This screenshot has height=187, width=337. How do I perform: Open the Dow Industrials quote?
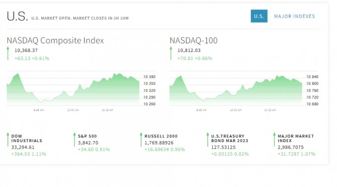pyautogui.click(x=27, y=138)
